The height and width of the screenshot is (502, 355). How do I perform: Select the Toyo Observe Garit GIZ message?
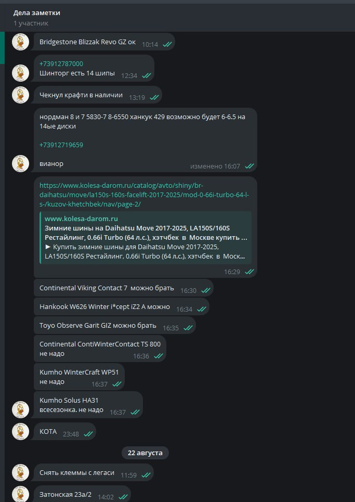click(x=98, y=325)
